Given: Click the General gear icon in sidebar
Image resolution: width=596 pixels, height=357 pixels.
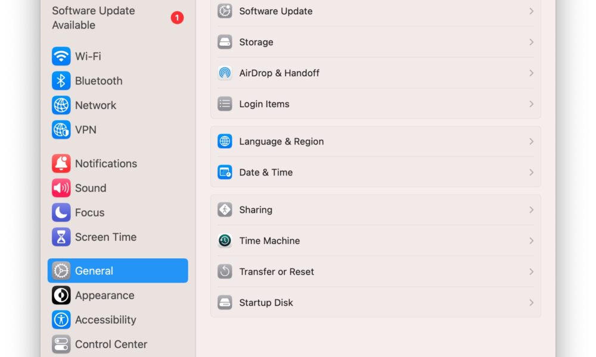Looking at the screenshot, I should click(x=61, y=271).
